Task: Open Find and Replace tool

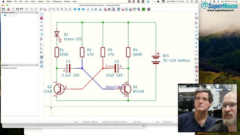Action: (45, 9)
